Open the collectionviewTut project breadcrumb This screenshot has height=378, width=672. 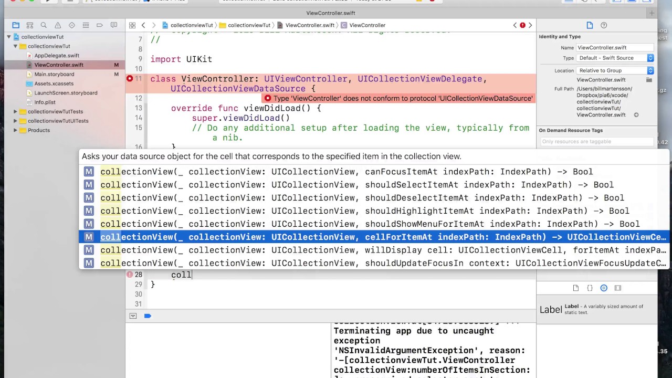click(x=187, y=25)
